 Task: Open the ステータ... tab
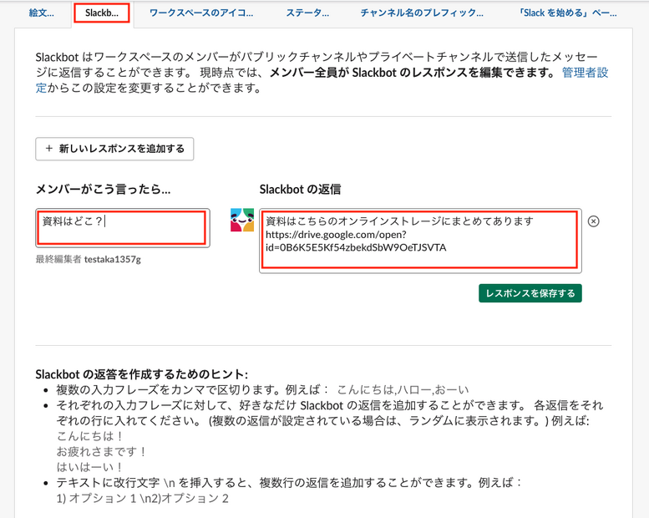[x=307, y=13]
